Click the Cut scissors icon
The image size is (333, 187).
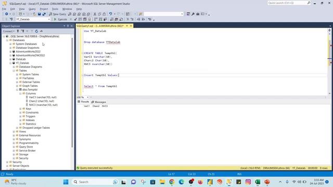click(x=95, y=14)
